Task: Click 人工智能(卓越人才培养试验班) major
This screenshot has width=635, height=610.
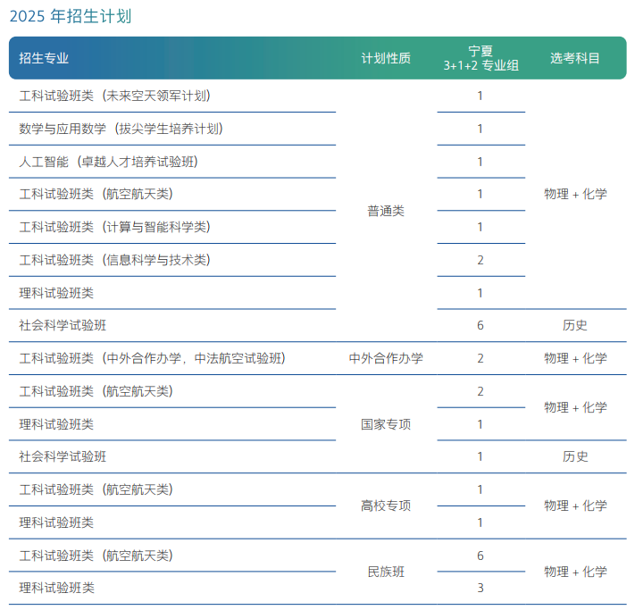Action: [109, 162]
